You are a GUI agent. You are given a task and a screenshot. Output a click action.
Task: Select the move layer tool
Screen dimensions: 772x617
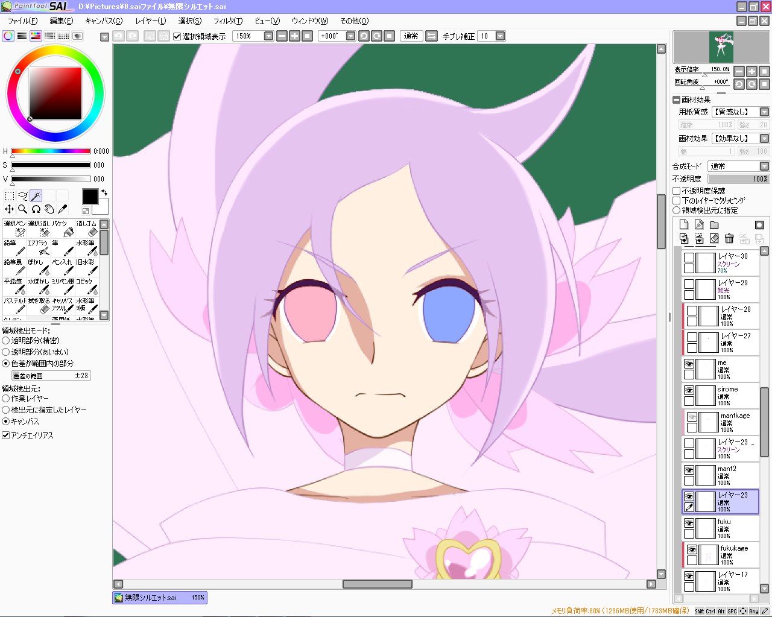pos(9,209)
